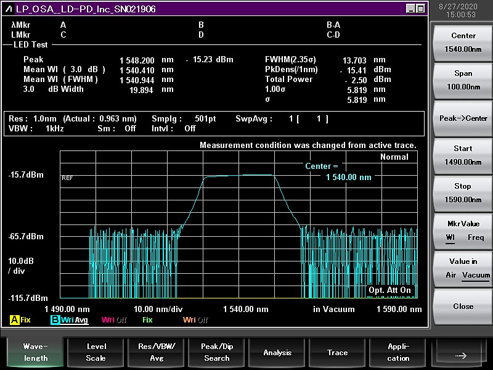The height and width of the screenshot is (370, 493).
Task: Open the Application menu tab
Action: coord(398,352)
